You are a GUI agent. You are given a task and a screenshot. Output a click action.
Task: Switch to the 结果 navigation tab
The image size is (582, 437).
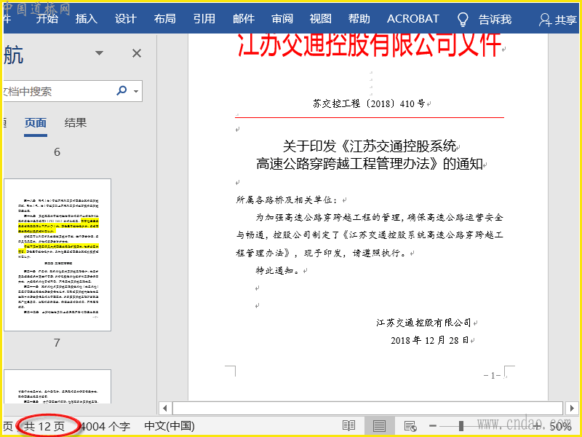click(x=76, y=122)
